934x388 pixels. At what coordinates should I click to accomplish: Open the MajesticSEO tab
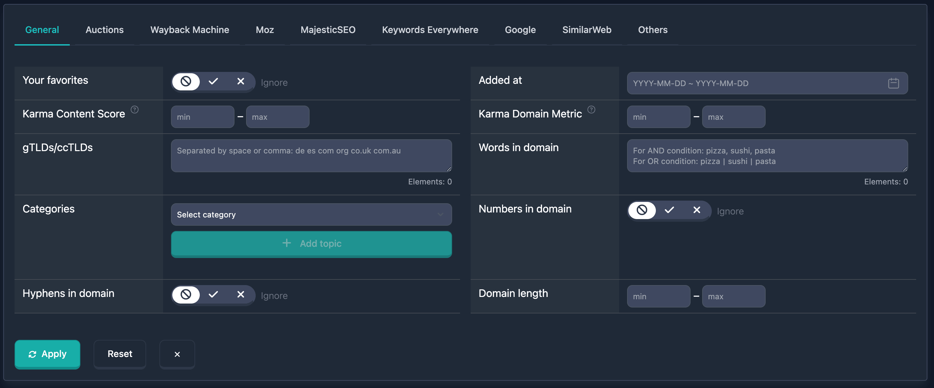pyautogui.click(x=328, y=30)
